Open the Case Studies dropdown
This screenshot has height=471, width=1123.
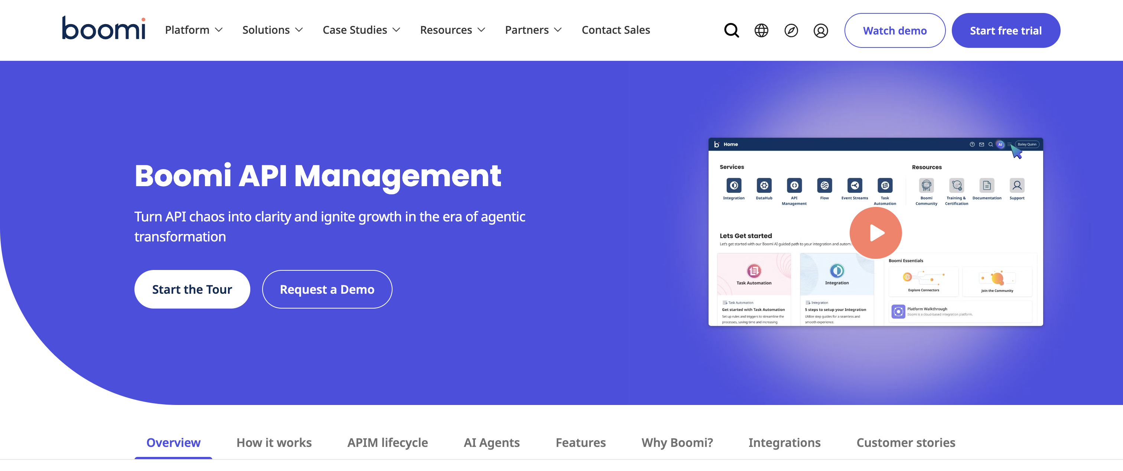(361, 30)
